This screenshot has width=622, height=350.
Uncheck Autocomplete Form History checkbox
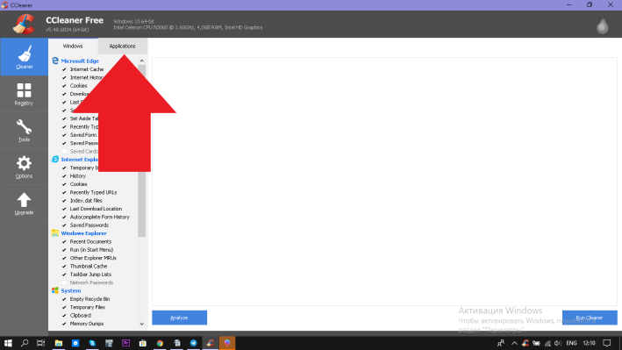coord(64,217)
